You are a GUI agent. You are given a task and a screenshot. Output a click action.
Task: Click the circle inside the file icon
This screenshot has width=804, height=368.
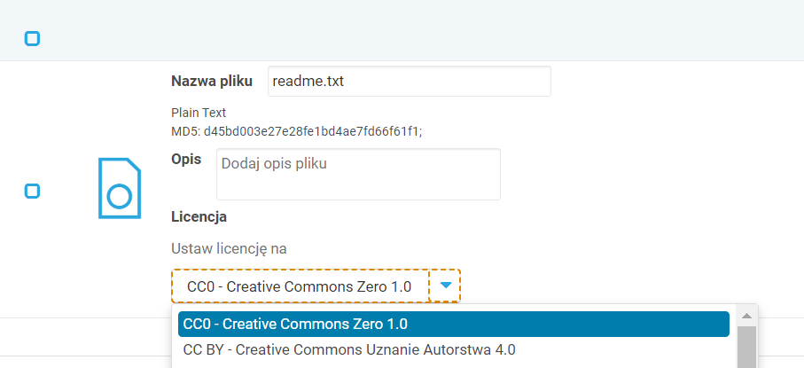pyautogui.click(x=119, y=196)
